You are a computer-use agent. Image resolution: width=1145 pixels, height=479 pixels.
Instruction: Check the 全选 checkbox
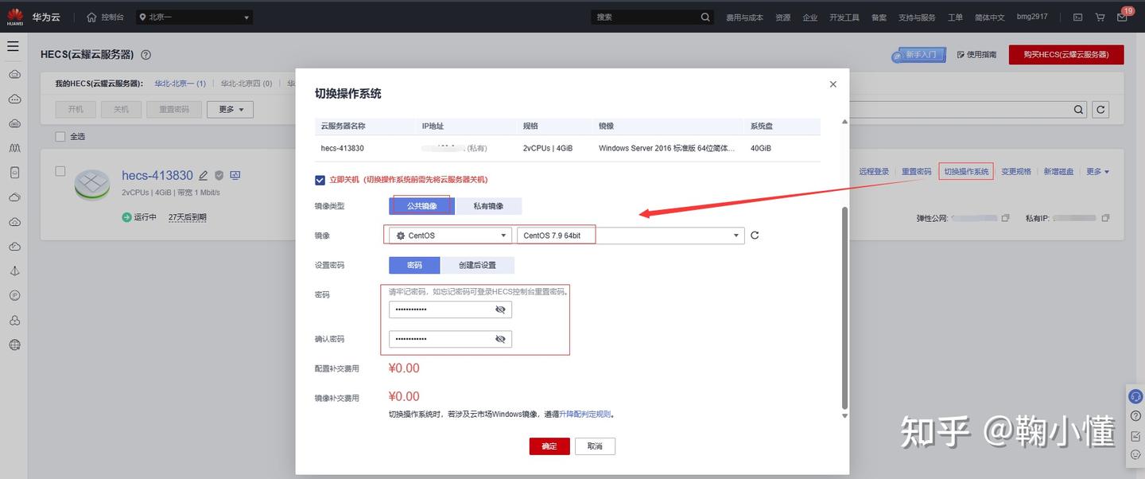(x=60, y=136)
